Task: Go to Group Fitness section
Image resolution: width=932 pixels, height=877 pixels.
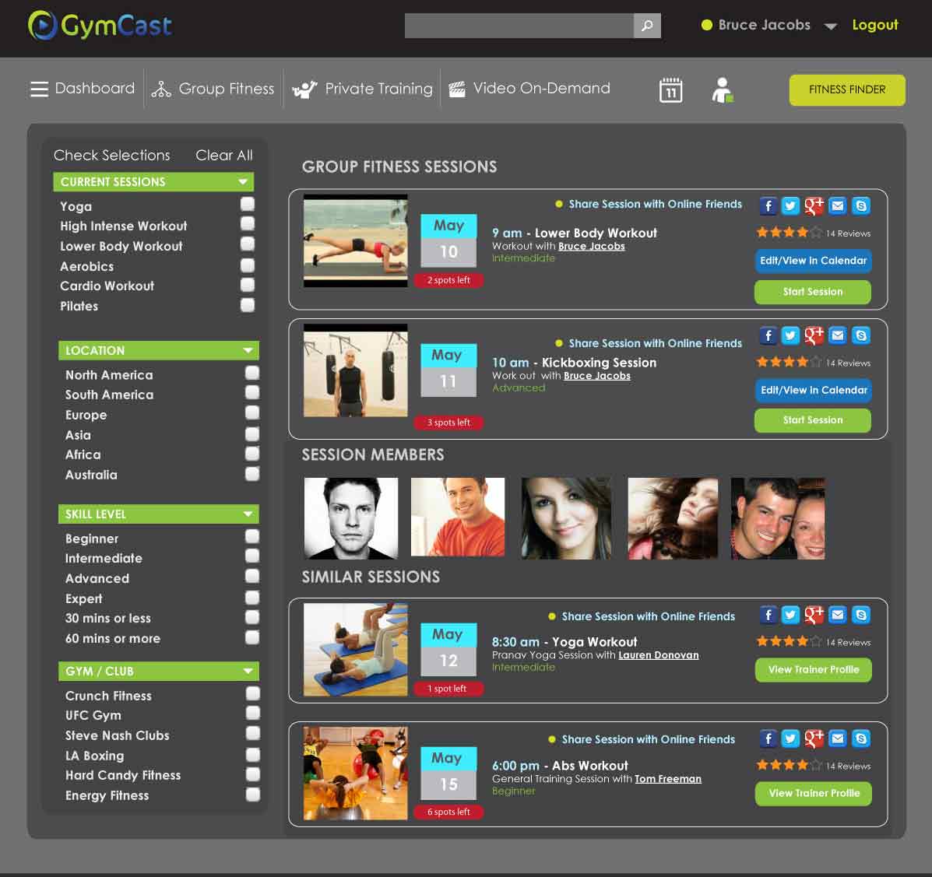Action: (x=213, y=89)
